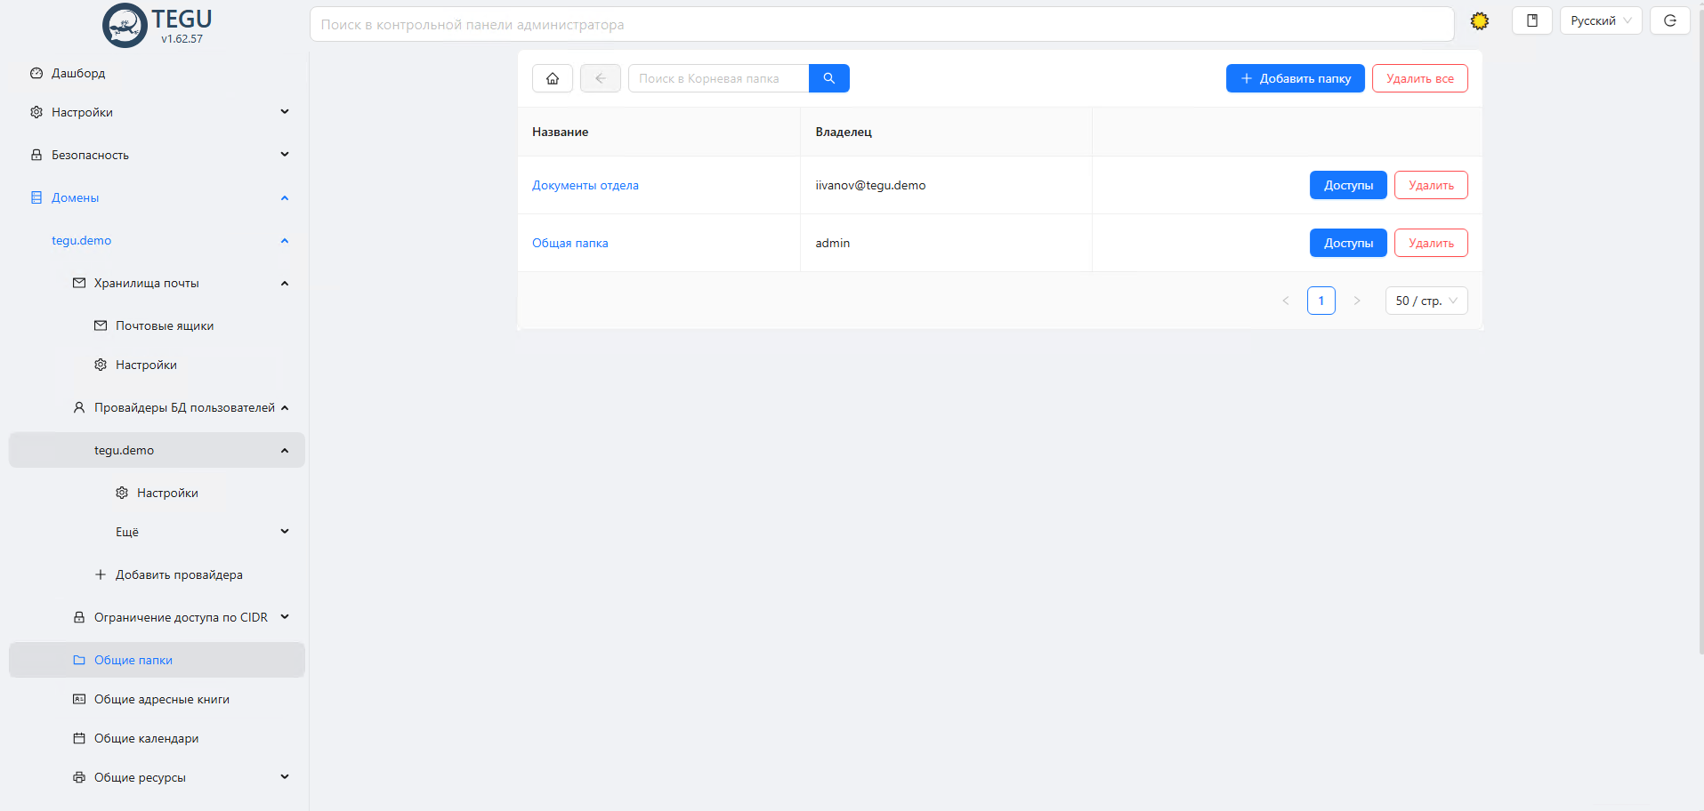Image resolution: width=1704 pixels, height=811 pixels.
Task: Click Добавить папку button
Action: [x=1295, y=78]
